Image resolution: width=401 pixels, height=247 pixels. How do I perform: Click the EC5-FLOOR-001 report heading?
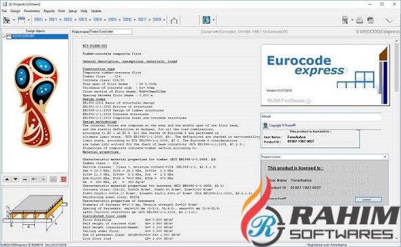point(95,46)
